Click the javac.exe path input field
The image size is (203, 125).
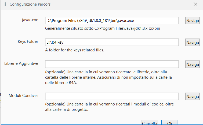tap(112, 21)
